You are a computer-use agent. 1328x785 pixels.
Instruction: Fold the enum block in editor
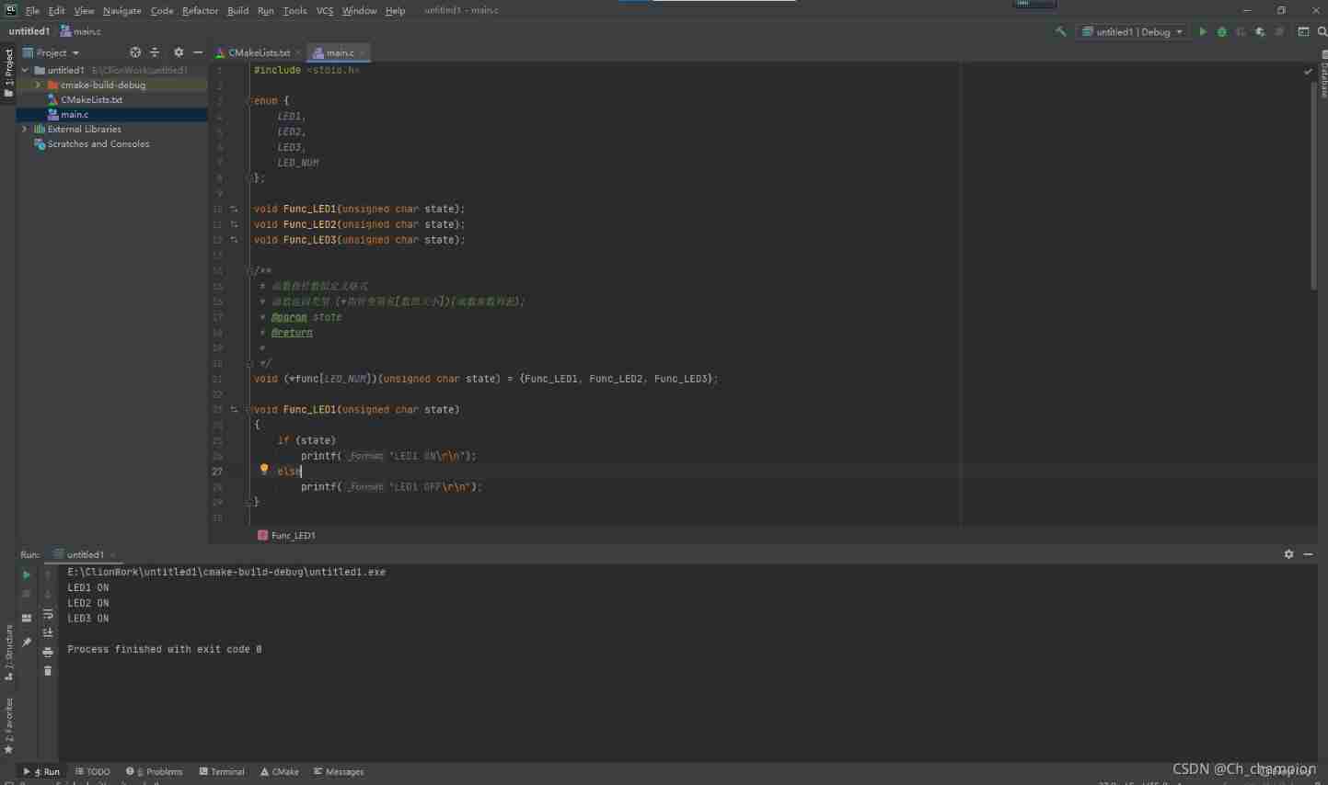tap(249, 100)
